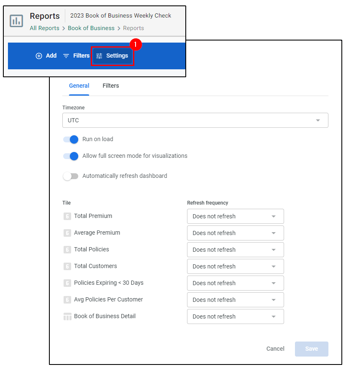Open refresh frequency for Average Premium
The width and height of the screenshot is (346, 367).
pyautogui.click(x=236, y=233)
